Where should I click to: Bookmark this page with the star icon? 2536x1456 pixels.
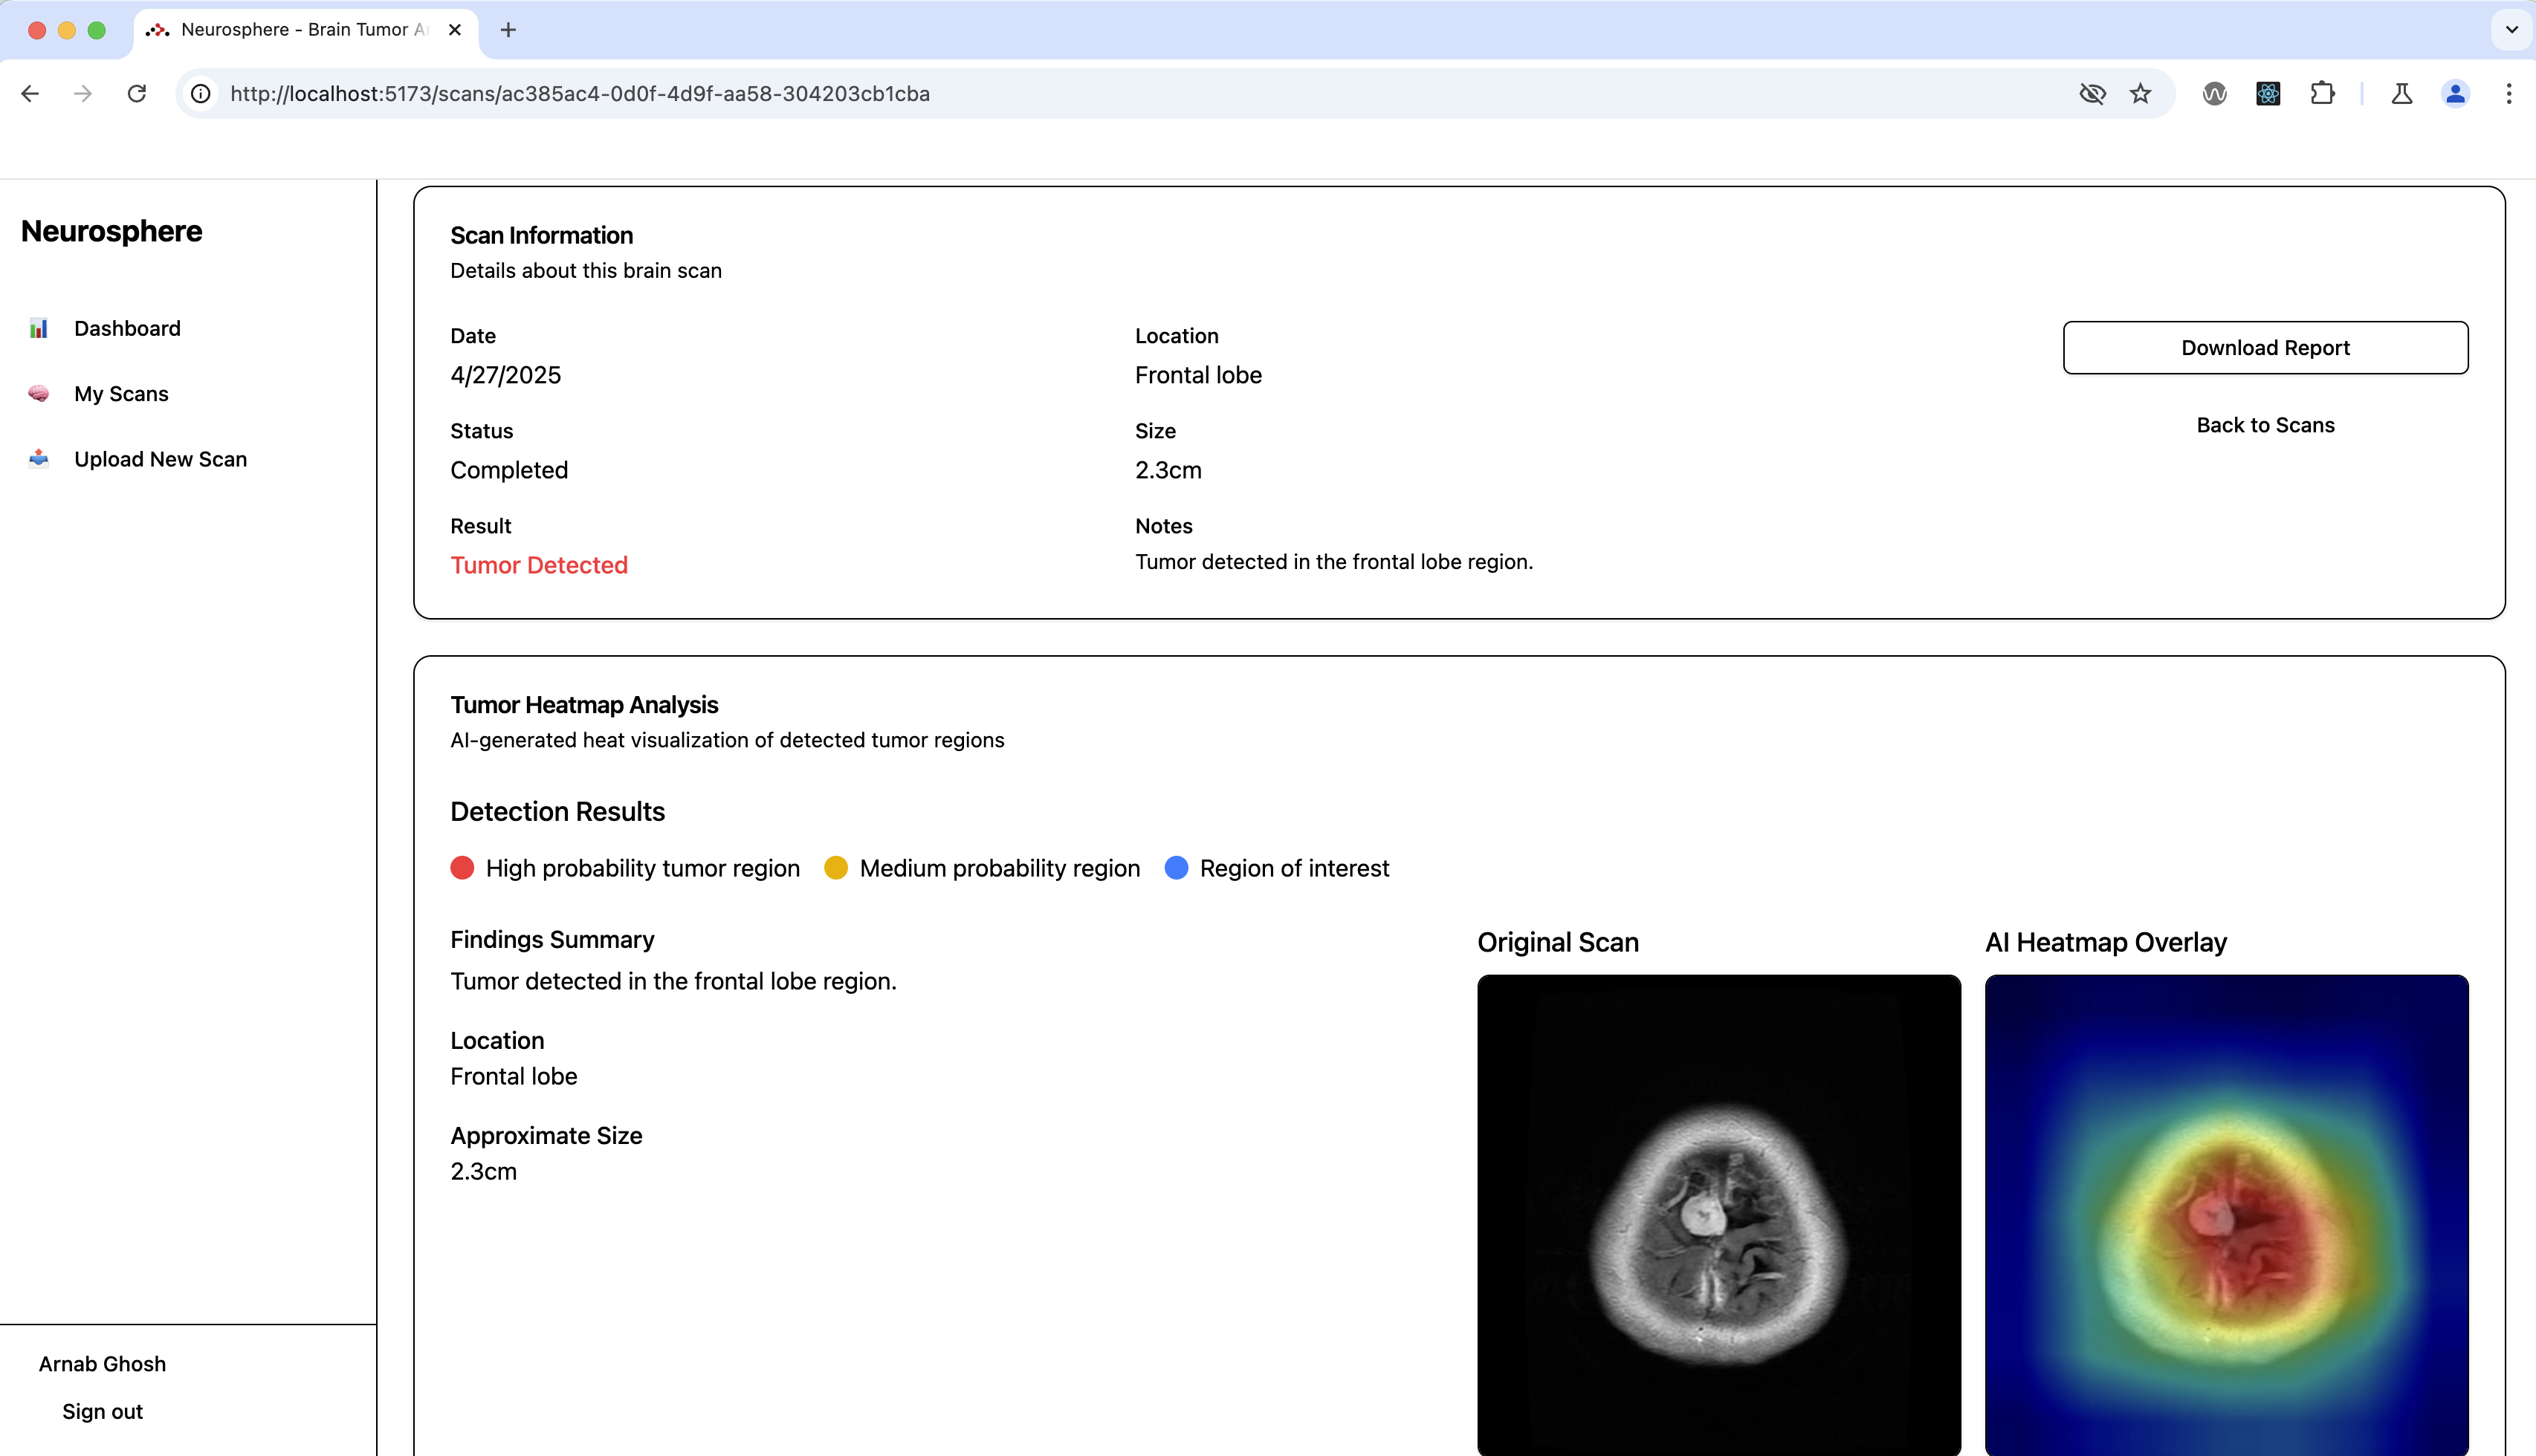tap(2141, 93)
